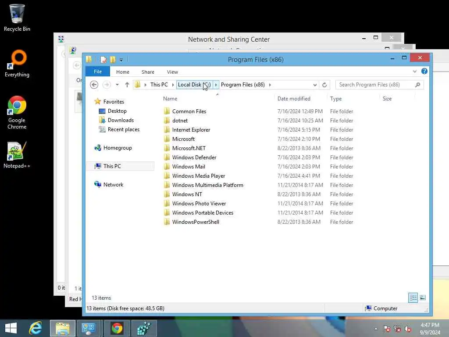Select Downloads in the navigation pane
Screen dimensions: 449x337
coord(121,120)
